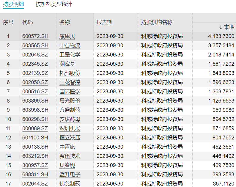236x187 pixels.
Task: Open the 安琪酵母 stock name link
Action: click(70, 119)
